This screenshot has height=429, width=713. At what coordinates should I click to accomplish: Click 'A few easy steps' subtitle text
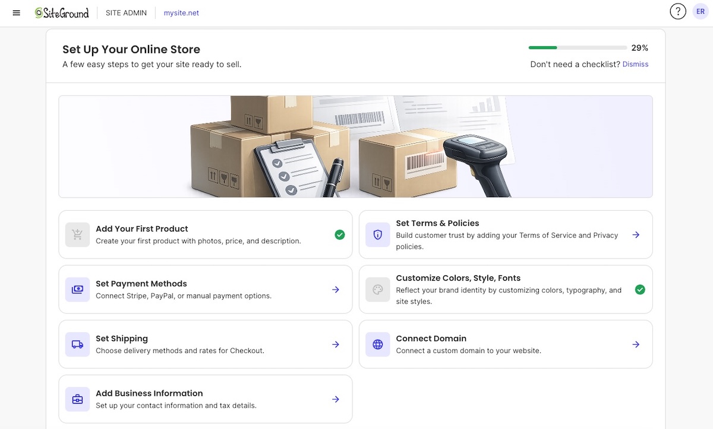coord(152,64)
